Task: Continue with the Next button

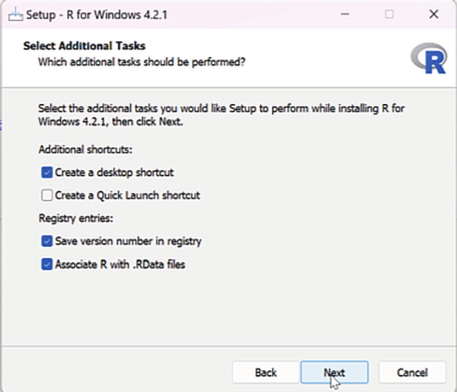Action: click(334, 372)
